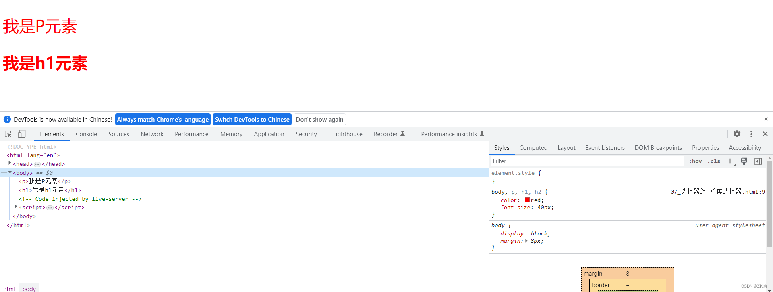
Task: Select the live-server comment node
Action: point(80,199)
